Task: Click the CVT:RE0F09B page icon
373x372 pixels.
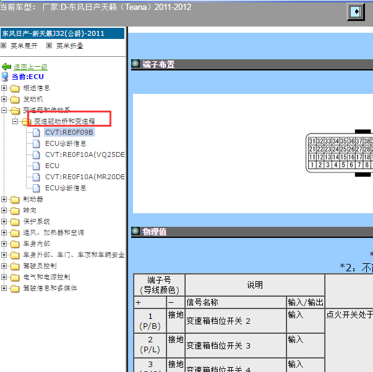Action: 36,132
